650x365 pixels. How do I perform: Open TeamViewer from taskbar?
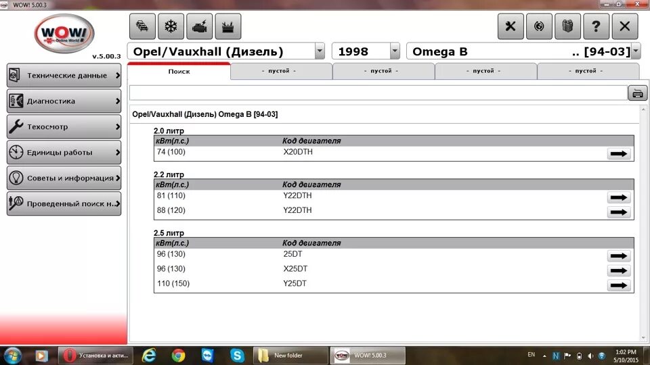coord(208,356)
